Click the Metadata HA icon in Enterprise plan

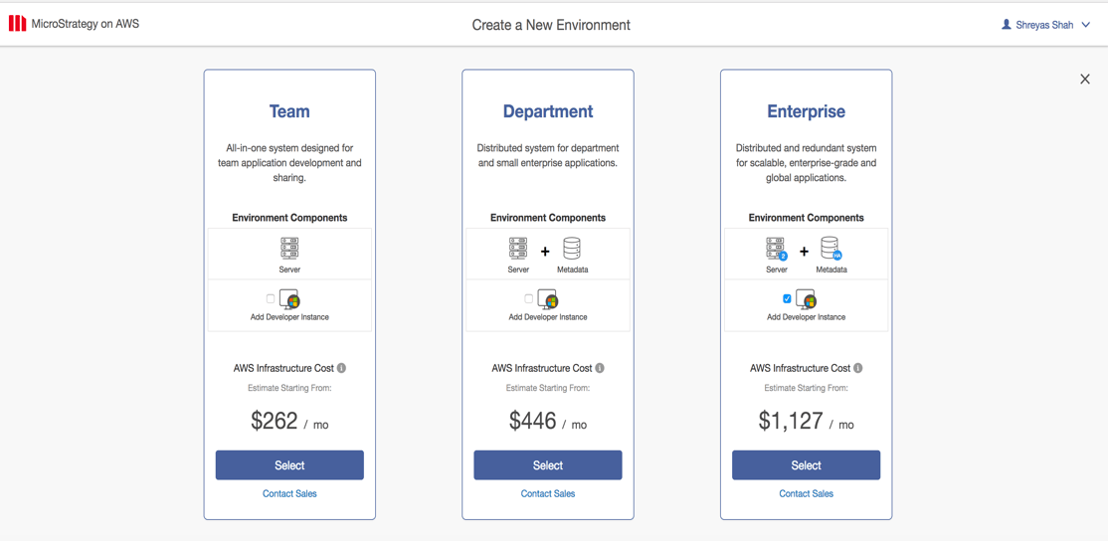pyautogui.click(x=831, y=248)
